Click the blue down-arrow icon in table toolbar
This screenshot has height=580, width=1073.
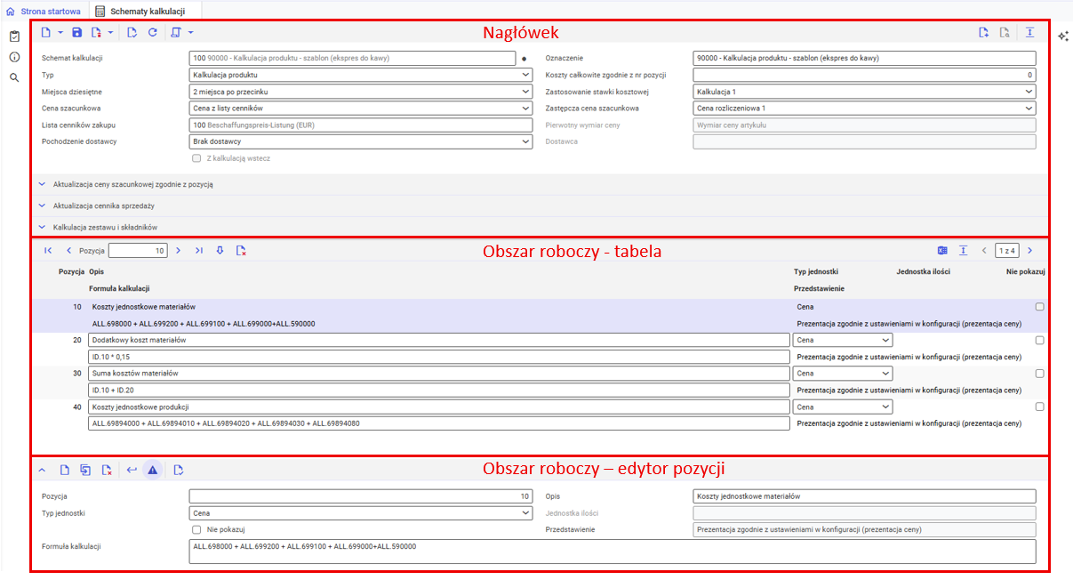(220, 251)
